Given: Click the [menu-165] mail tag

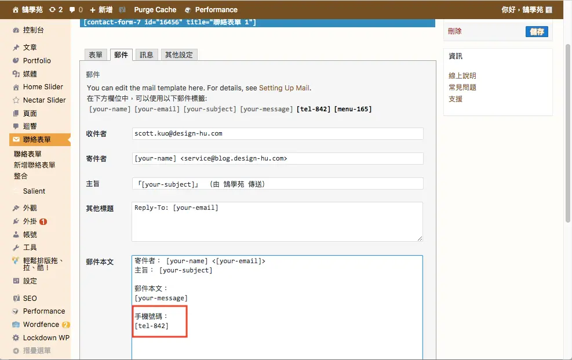Looking at the screenshot, I should pyautogui.click(x=353, y=109).
